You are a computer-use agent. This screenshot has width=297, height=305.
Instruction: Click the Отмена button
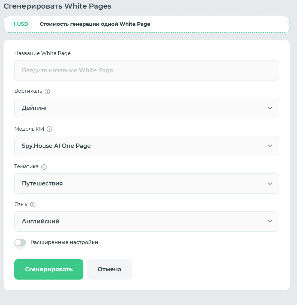109,269
